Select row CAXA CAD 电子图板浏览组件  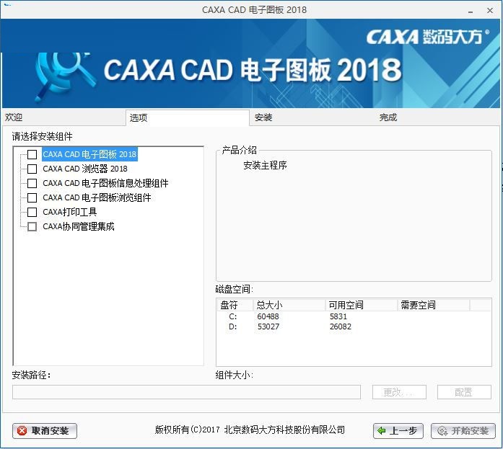[x=97, y=197]
